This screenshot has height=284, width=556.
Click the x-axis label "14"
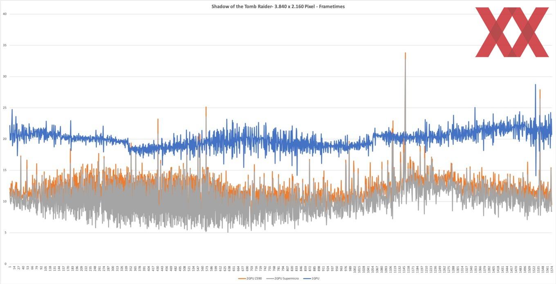[x=14, y=268]
